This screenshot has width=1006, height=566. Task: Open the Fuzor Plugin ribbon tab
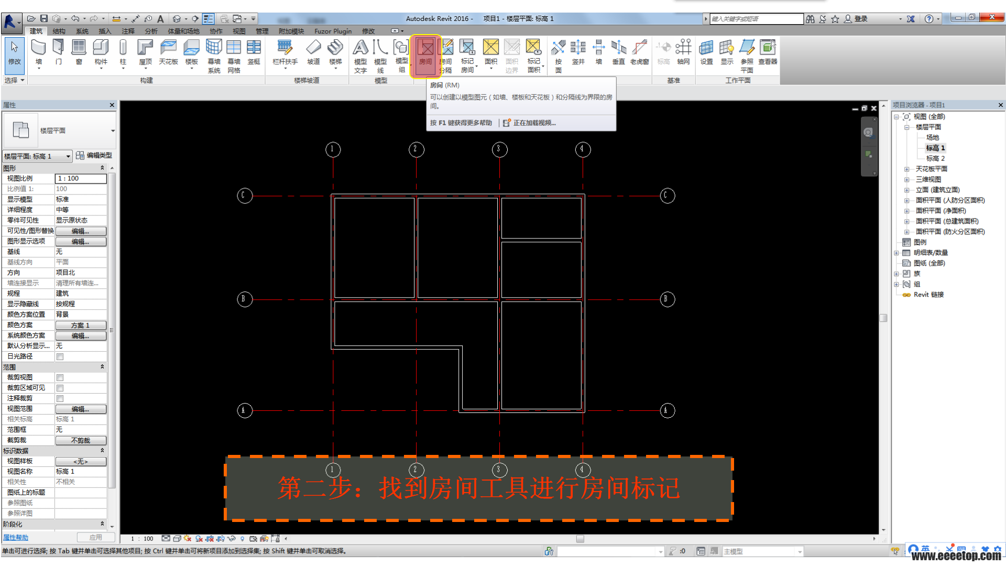333,31
